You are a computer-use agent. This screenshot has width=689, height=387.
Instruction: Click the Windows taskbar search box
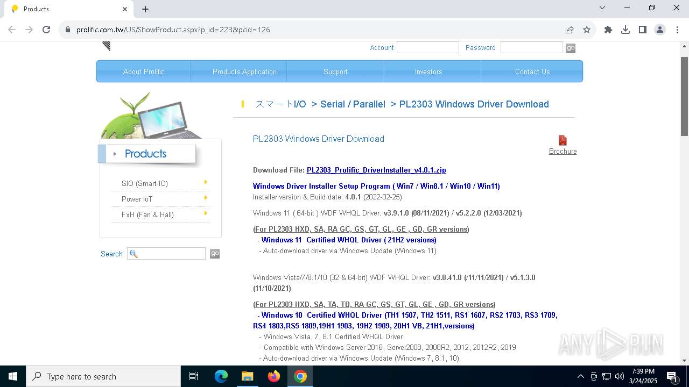pyautogui.click(x=103, y=376)
